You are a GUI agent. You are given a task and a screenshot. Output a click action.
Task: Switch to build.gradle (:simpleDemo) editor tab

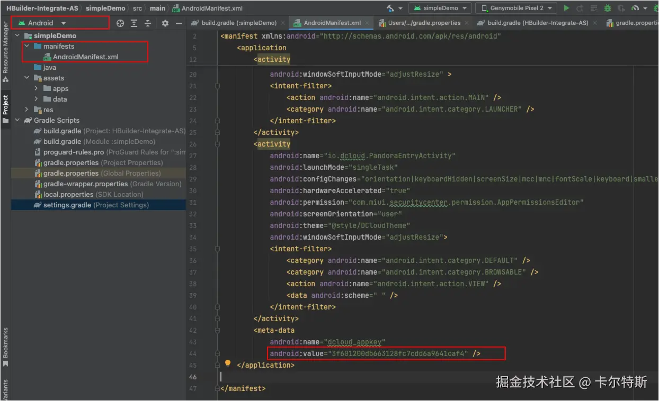pyautogui.click(x=239, y=23)
